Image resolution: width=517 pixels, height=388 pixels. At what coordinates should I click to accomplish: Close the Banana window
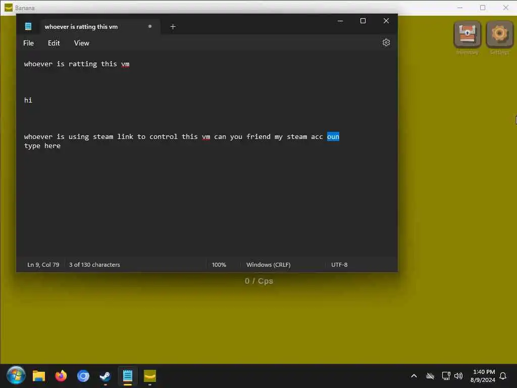point(506,8)
